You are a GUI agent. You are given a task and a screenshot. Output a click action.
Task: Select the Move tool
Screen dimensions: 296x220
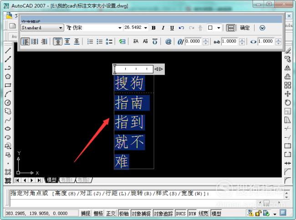click(287, 94)
